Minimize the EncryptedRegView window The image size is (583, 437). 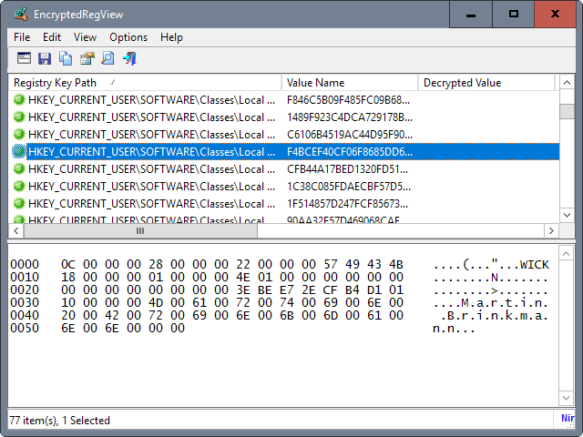471,15
